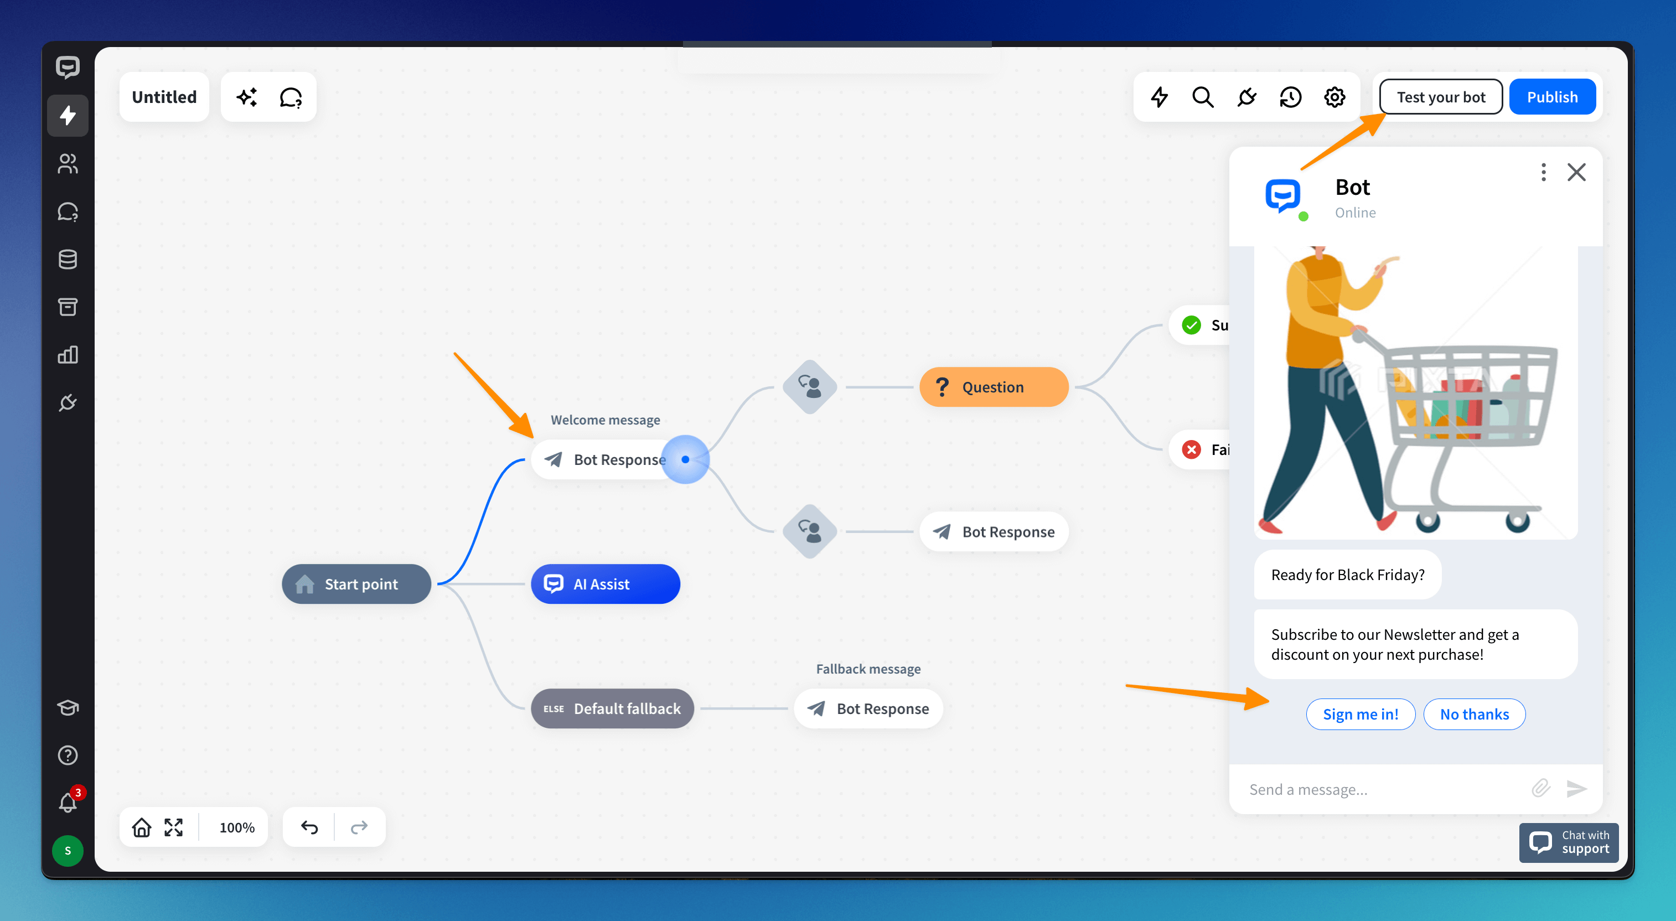Click the lightning bolt icon in top toolbar
Screen dimensions: 1676x921
pyautogui.click(x=1159, y=97)
